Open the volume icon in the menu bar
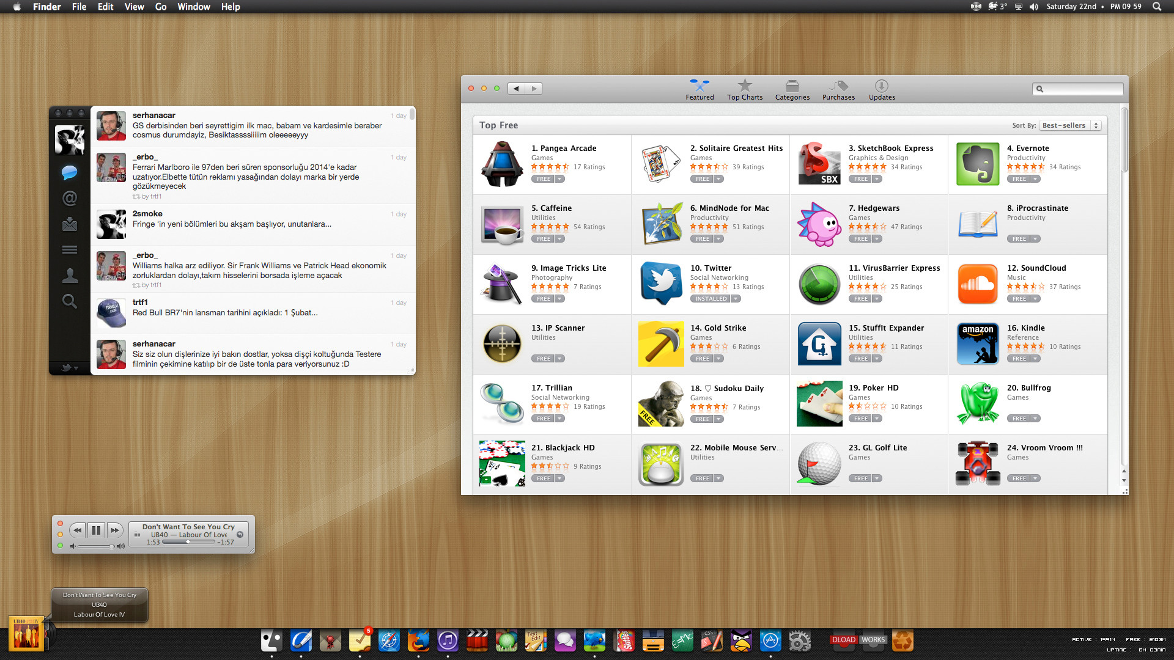The width and height of the screenshot is (1174, 660). pos(1033,7)
